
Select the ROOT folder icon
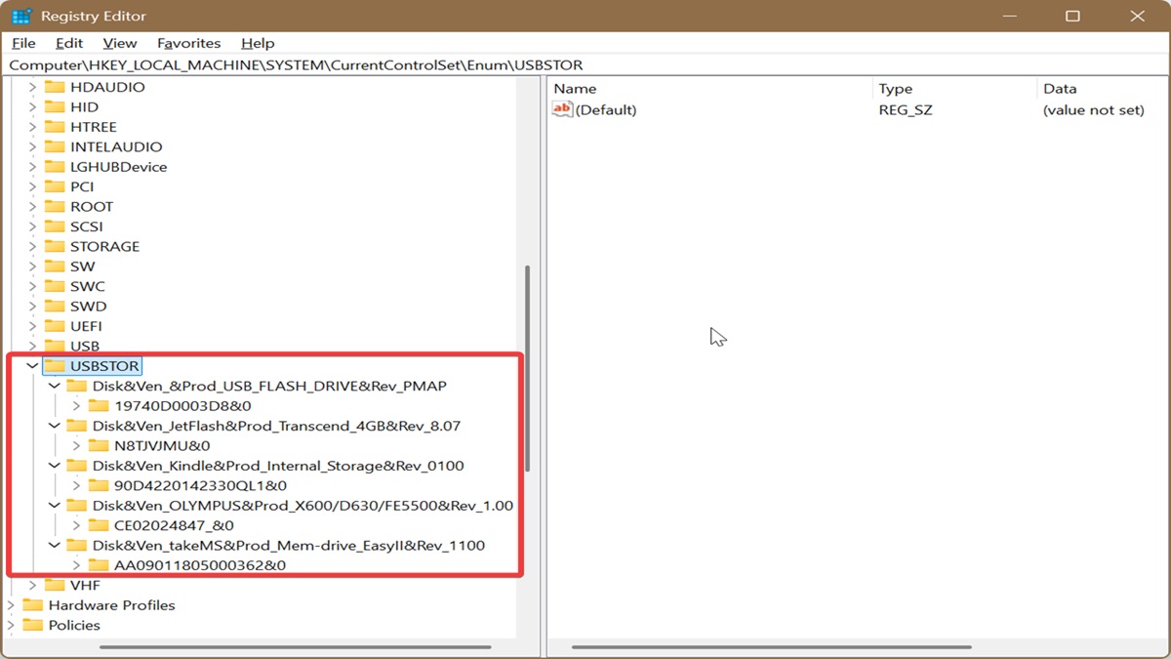(x=55, y=207)
